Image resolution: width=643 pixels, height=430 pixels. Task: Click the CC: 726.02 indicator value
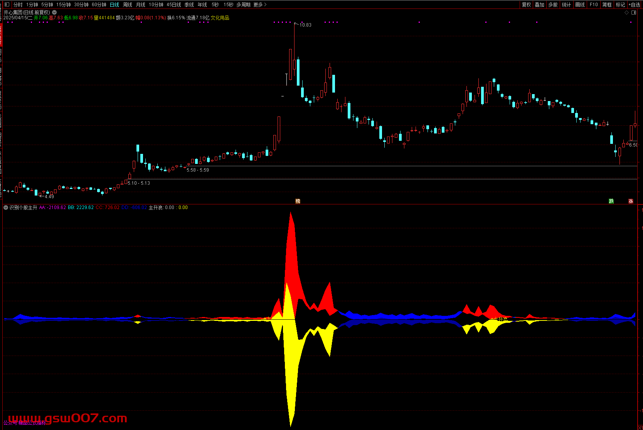coord(108,207)
